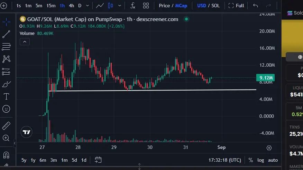Set range to 1y

33,160
